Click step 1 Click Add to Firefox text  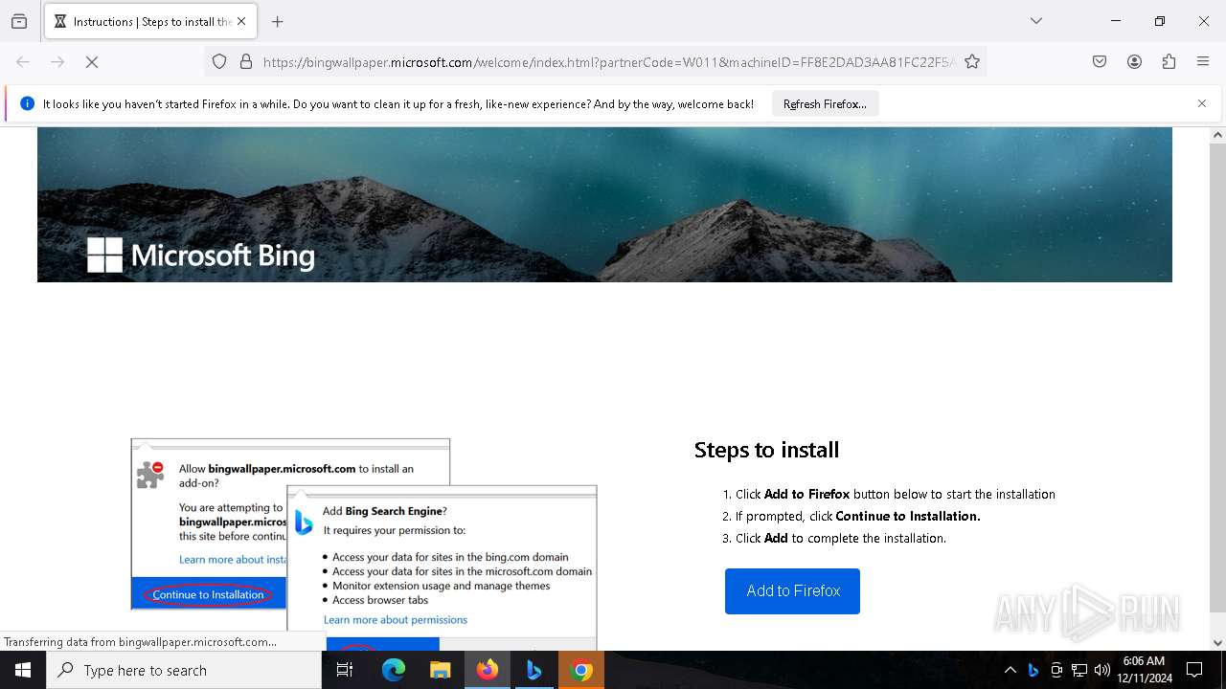tap(896, 494)
